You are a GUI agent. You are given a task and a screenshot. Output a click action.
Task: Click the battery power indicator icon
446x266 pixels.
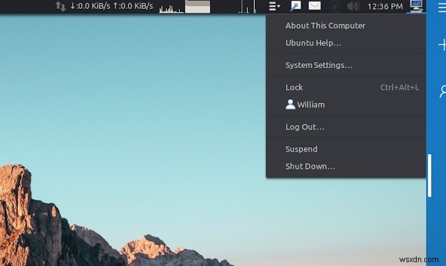point(334,6)
